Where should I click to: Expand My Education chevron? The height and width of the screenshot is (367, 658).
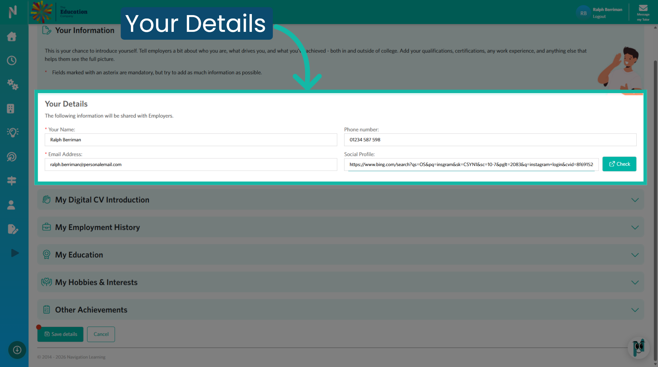point(635,255)
